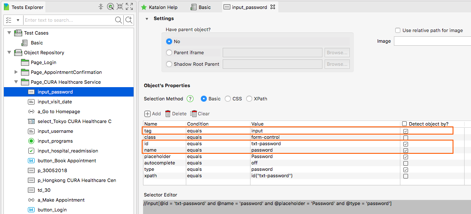Screen dimensions: 471x214
Task: Uncheck detect-by for the placeholder row
Action: tap(406, 157)
